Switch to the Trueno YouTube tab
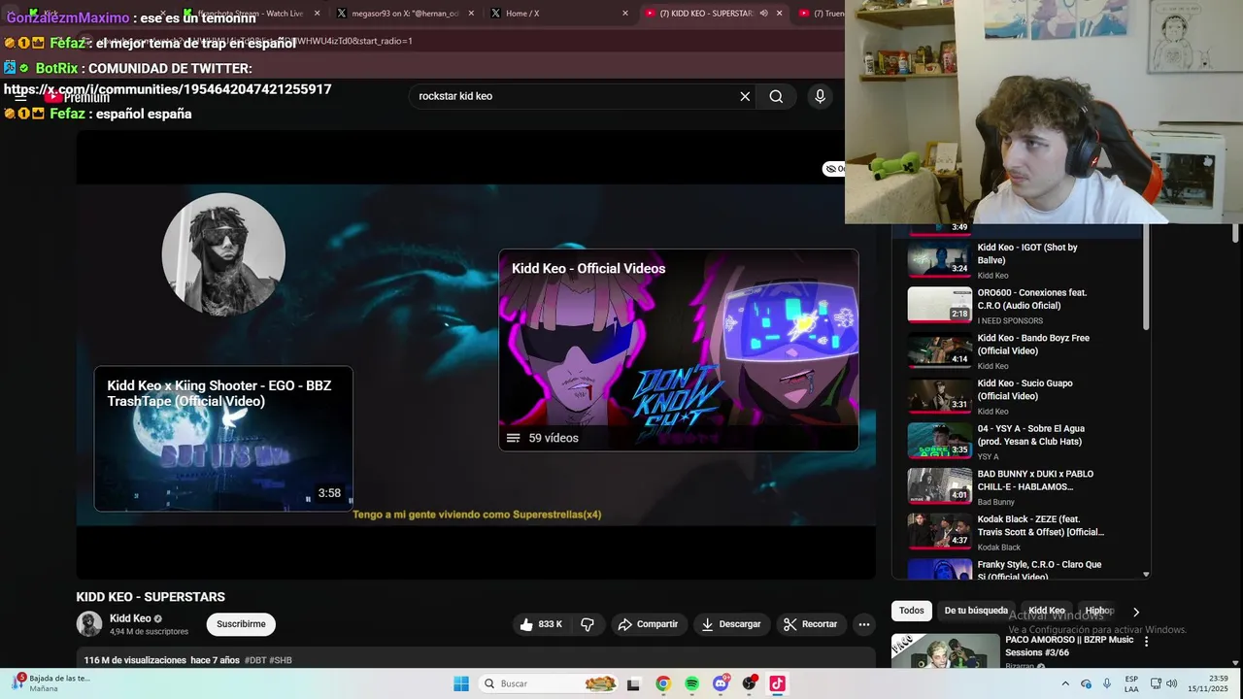1243x699 pixels. point(821,14)
